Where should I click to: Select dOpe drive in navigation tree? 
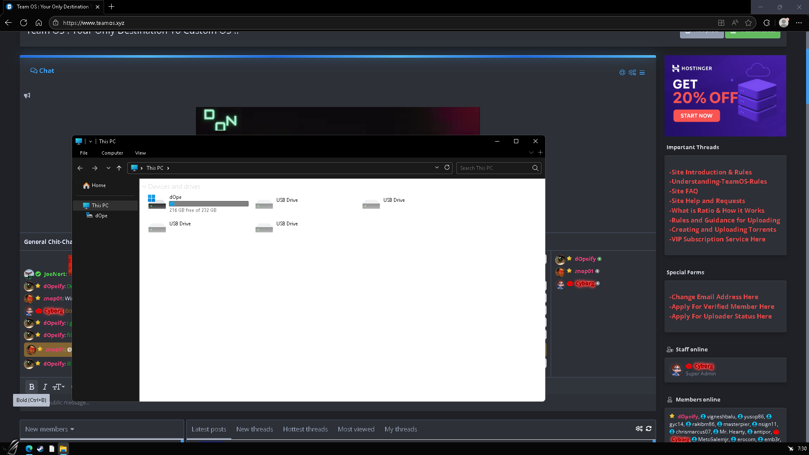(101, 216)
